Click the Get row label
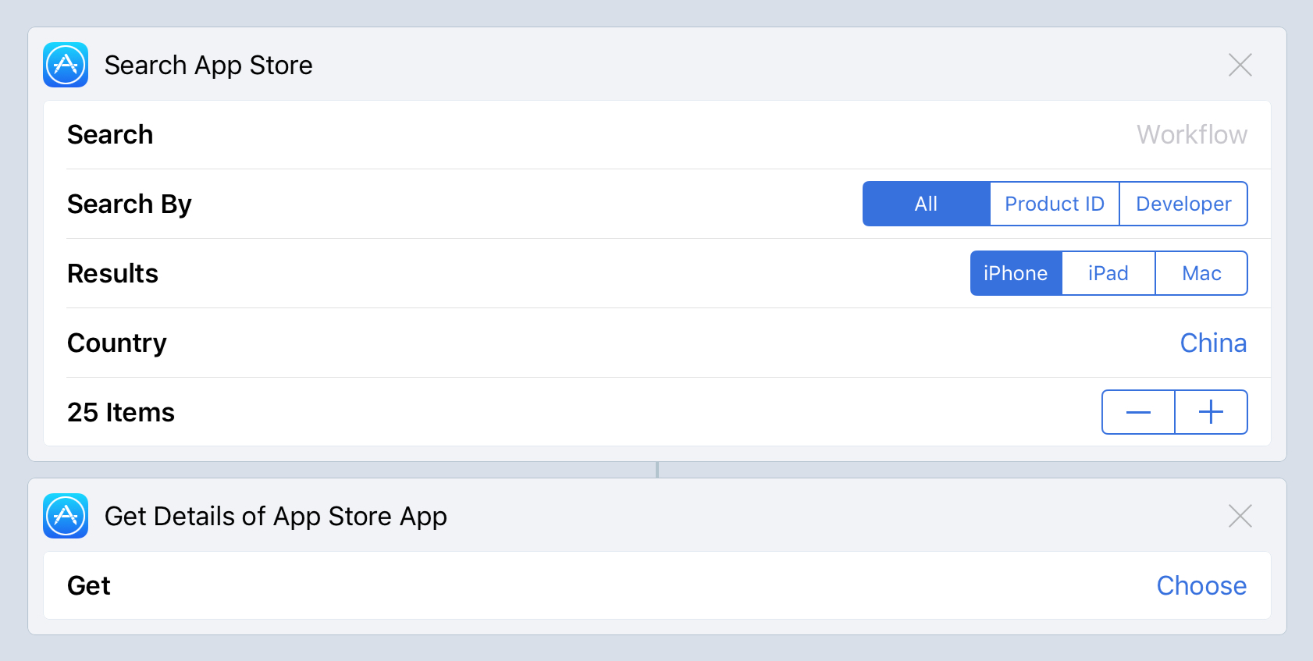The image size is (1313, 661). (89, 585)
